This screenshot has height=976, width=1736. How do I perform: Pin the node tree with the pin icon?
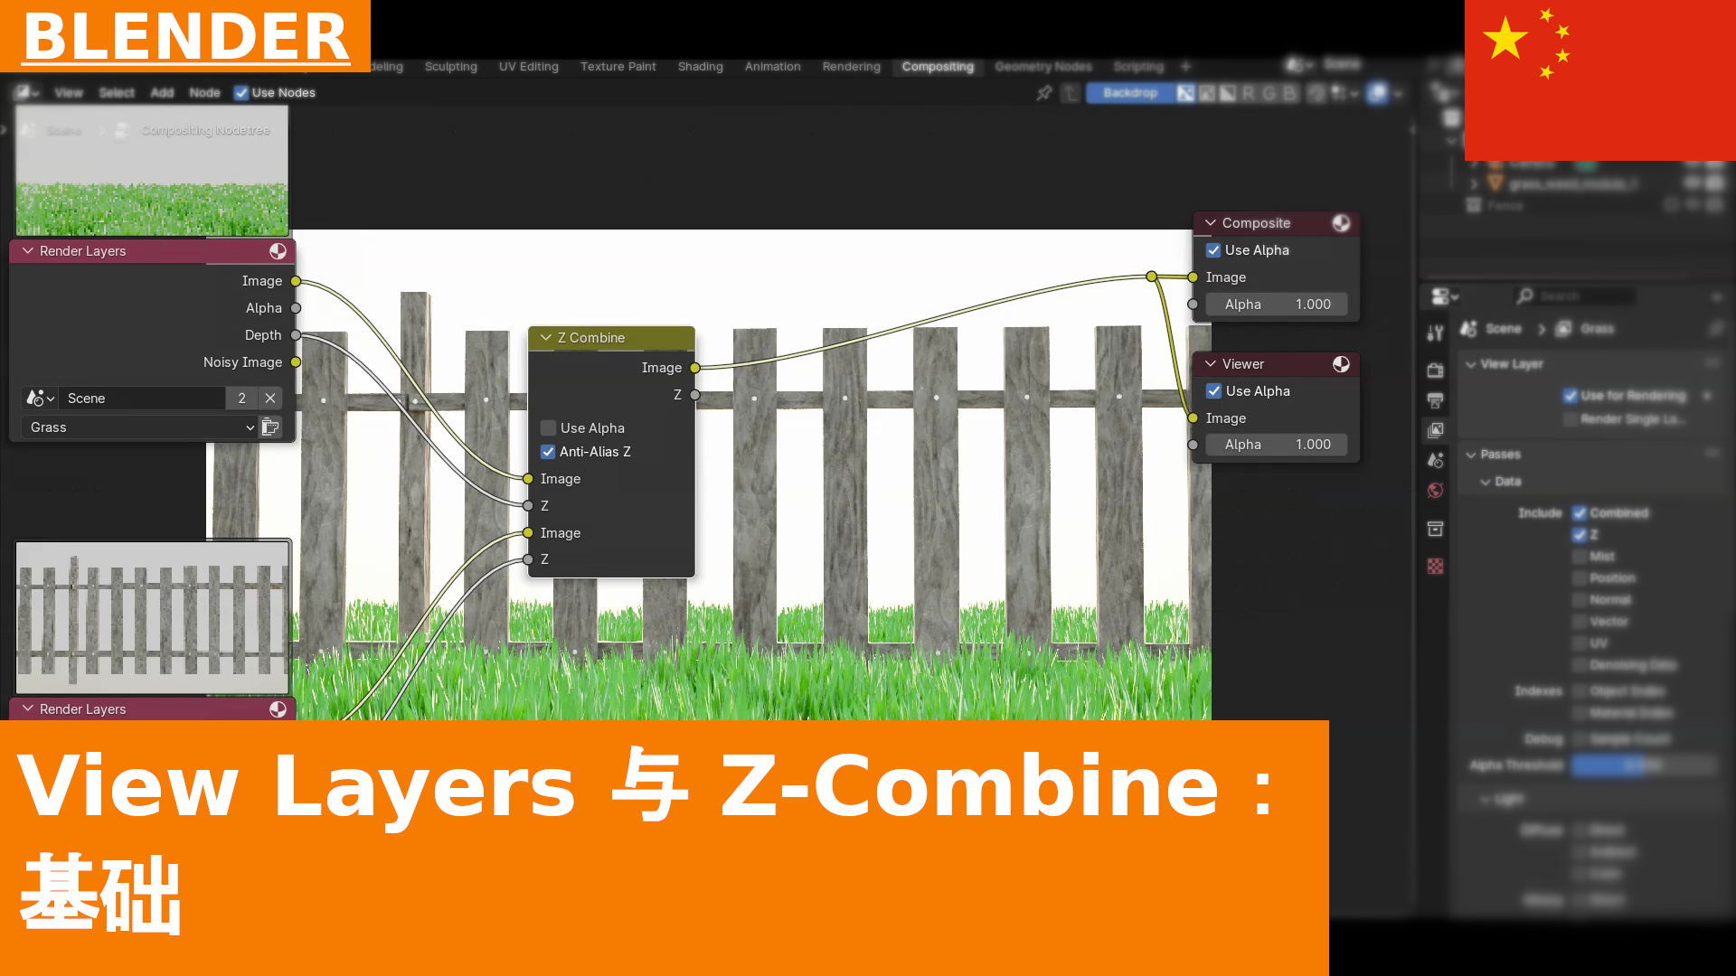(1044, 93)
